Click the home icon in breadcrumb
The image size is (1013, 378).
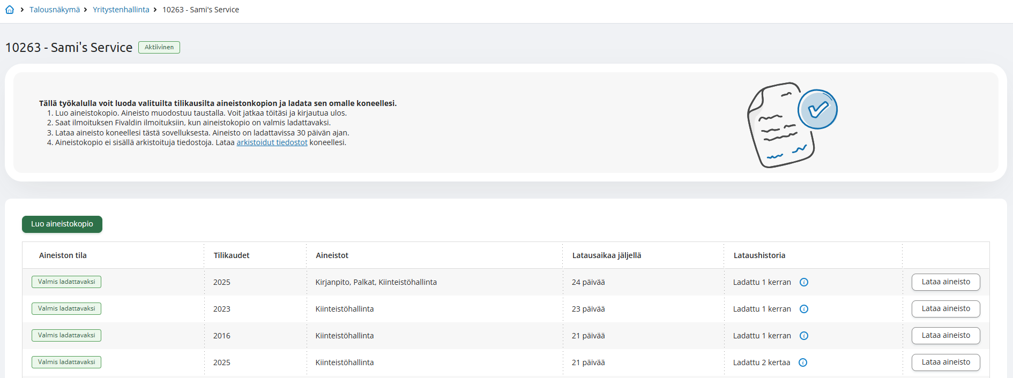pos(10,10)
